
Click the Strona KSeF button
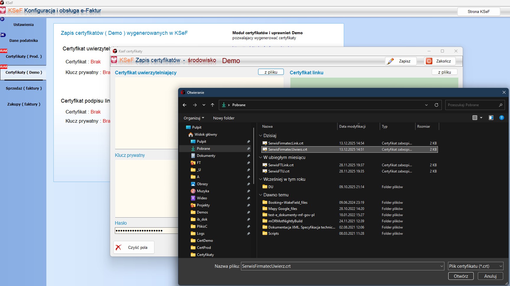point(478,11)
